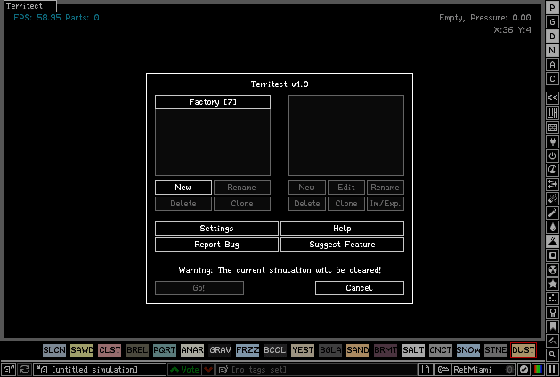The width and height of the screenshot is (560, 377).
Task: Open the Tools category icon
Action: coord(552,313)
